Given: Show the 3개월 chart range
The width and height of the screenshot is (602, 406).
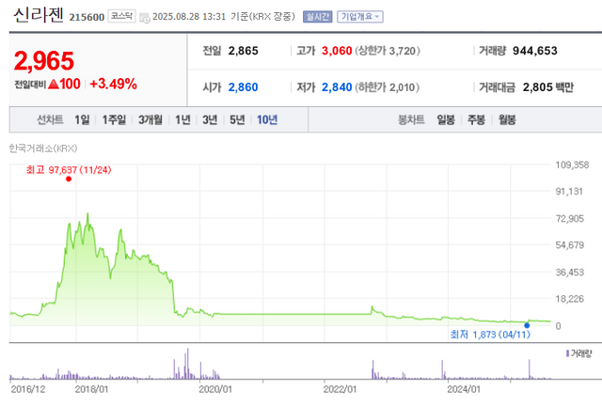Looking at the screenshot, I should 150,120.
